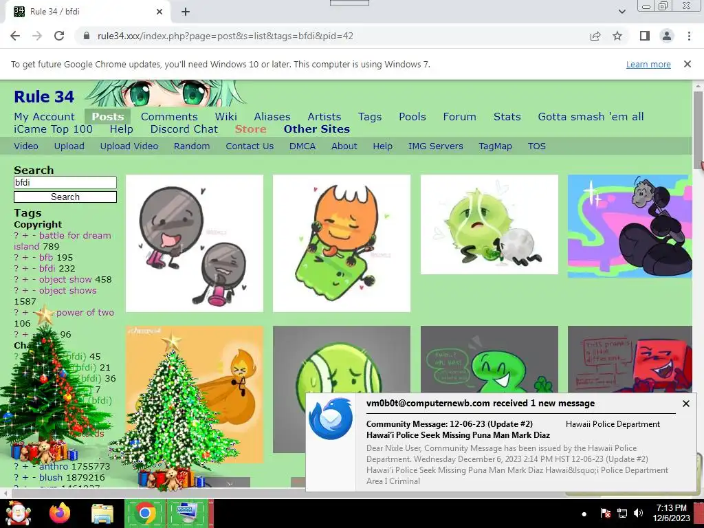704x528 pixels.
Task: Open the TOS page
Action: 536,146
